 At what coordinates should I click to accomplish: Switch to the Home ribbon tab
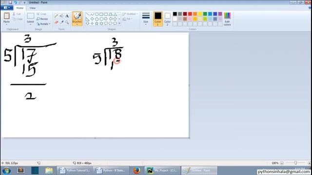point(20,8)
